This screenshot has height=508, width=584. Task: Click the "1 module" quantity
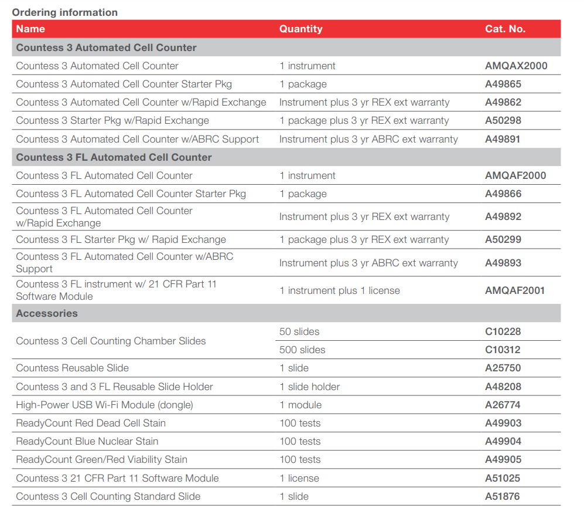coord(301,405)
